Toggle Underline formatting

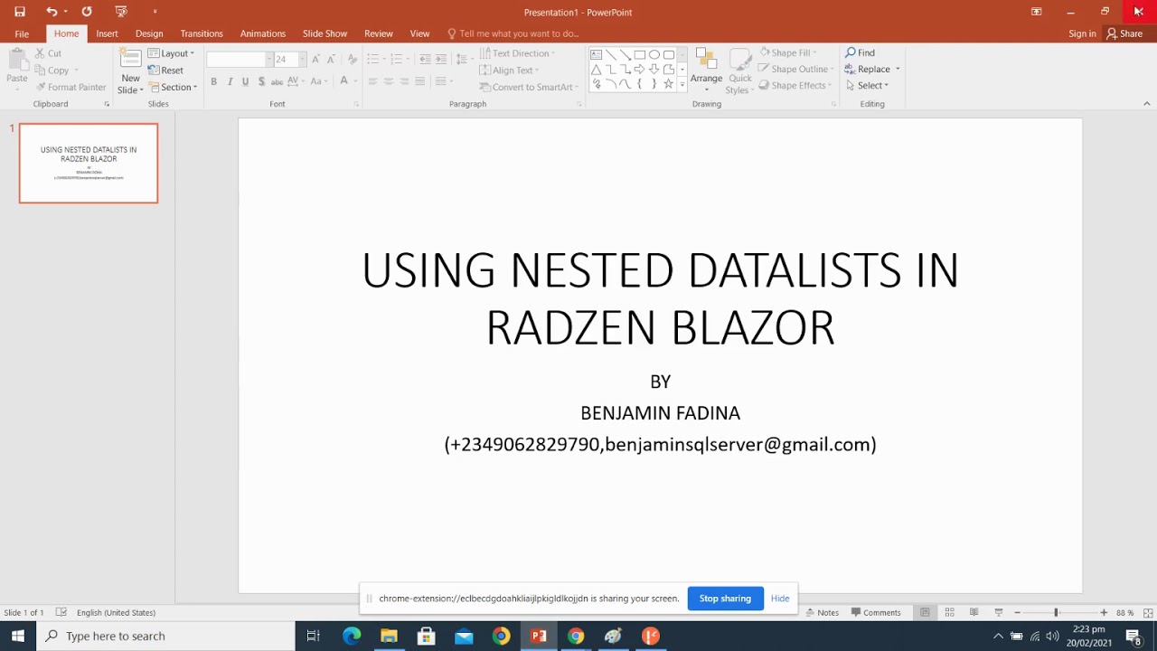245,81
